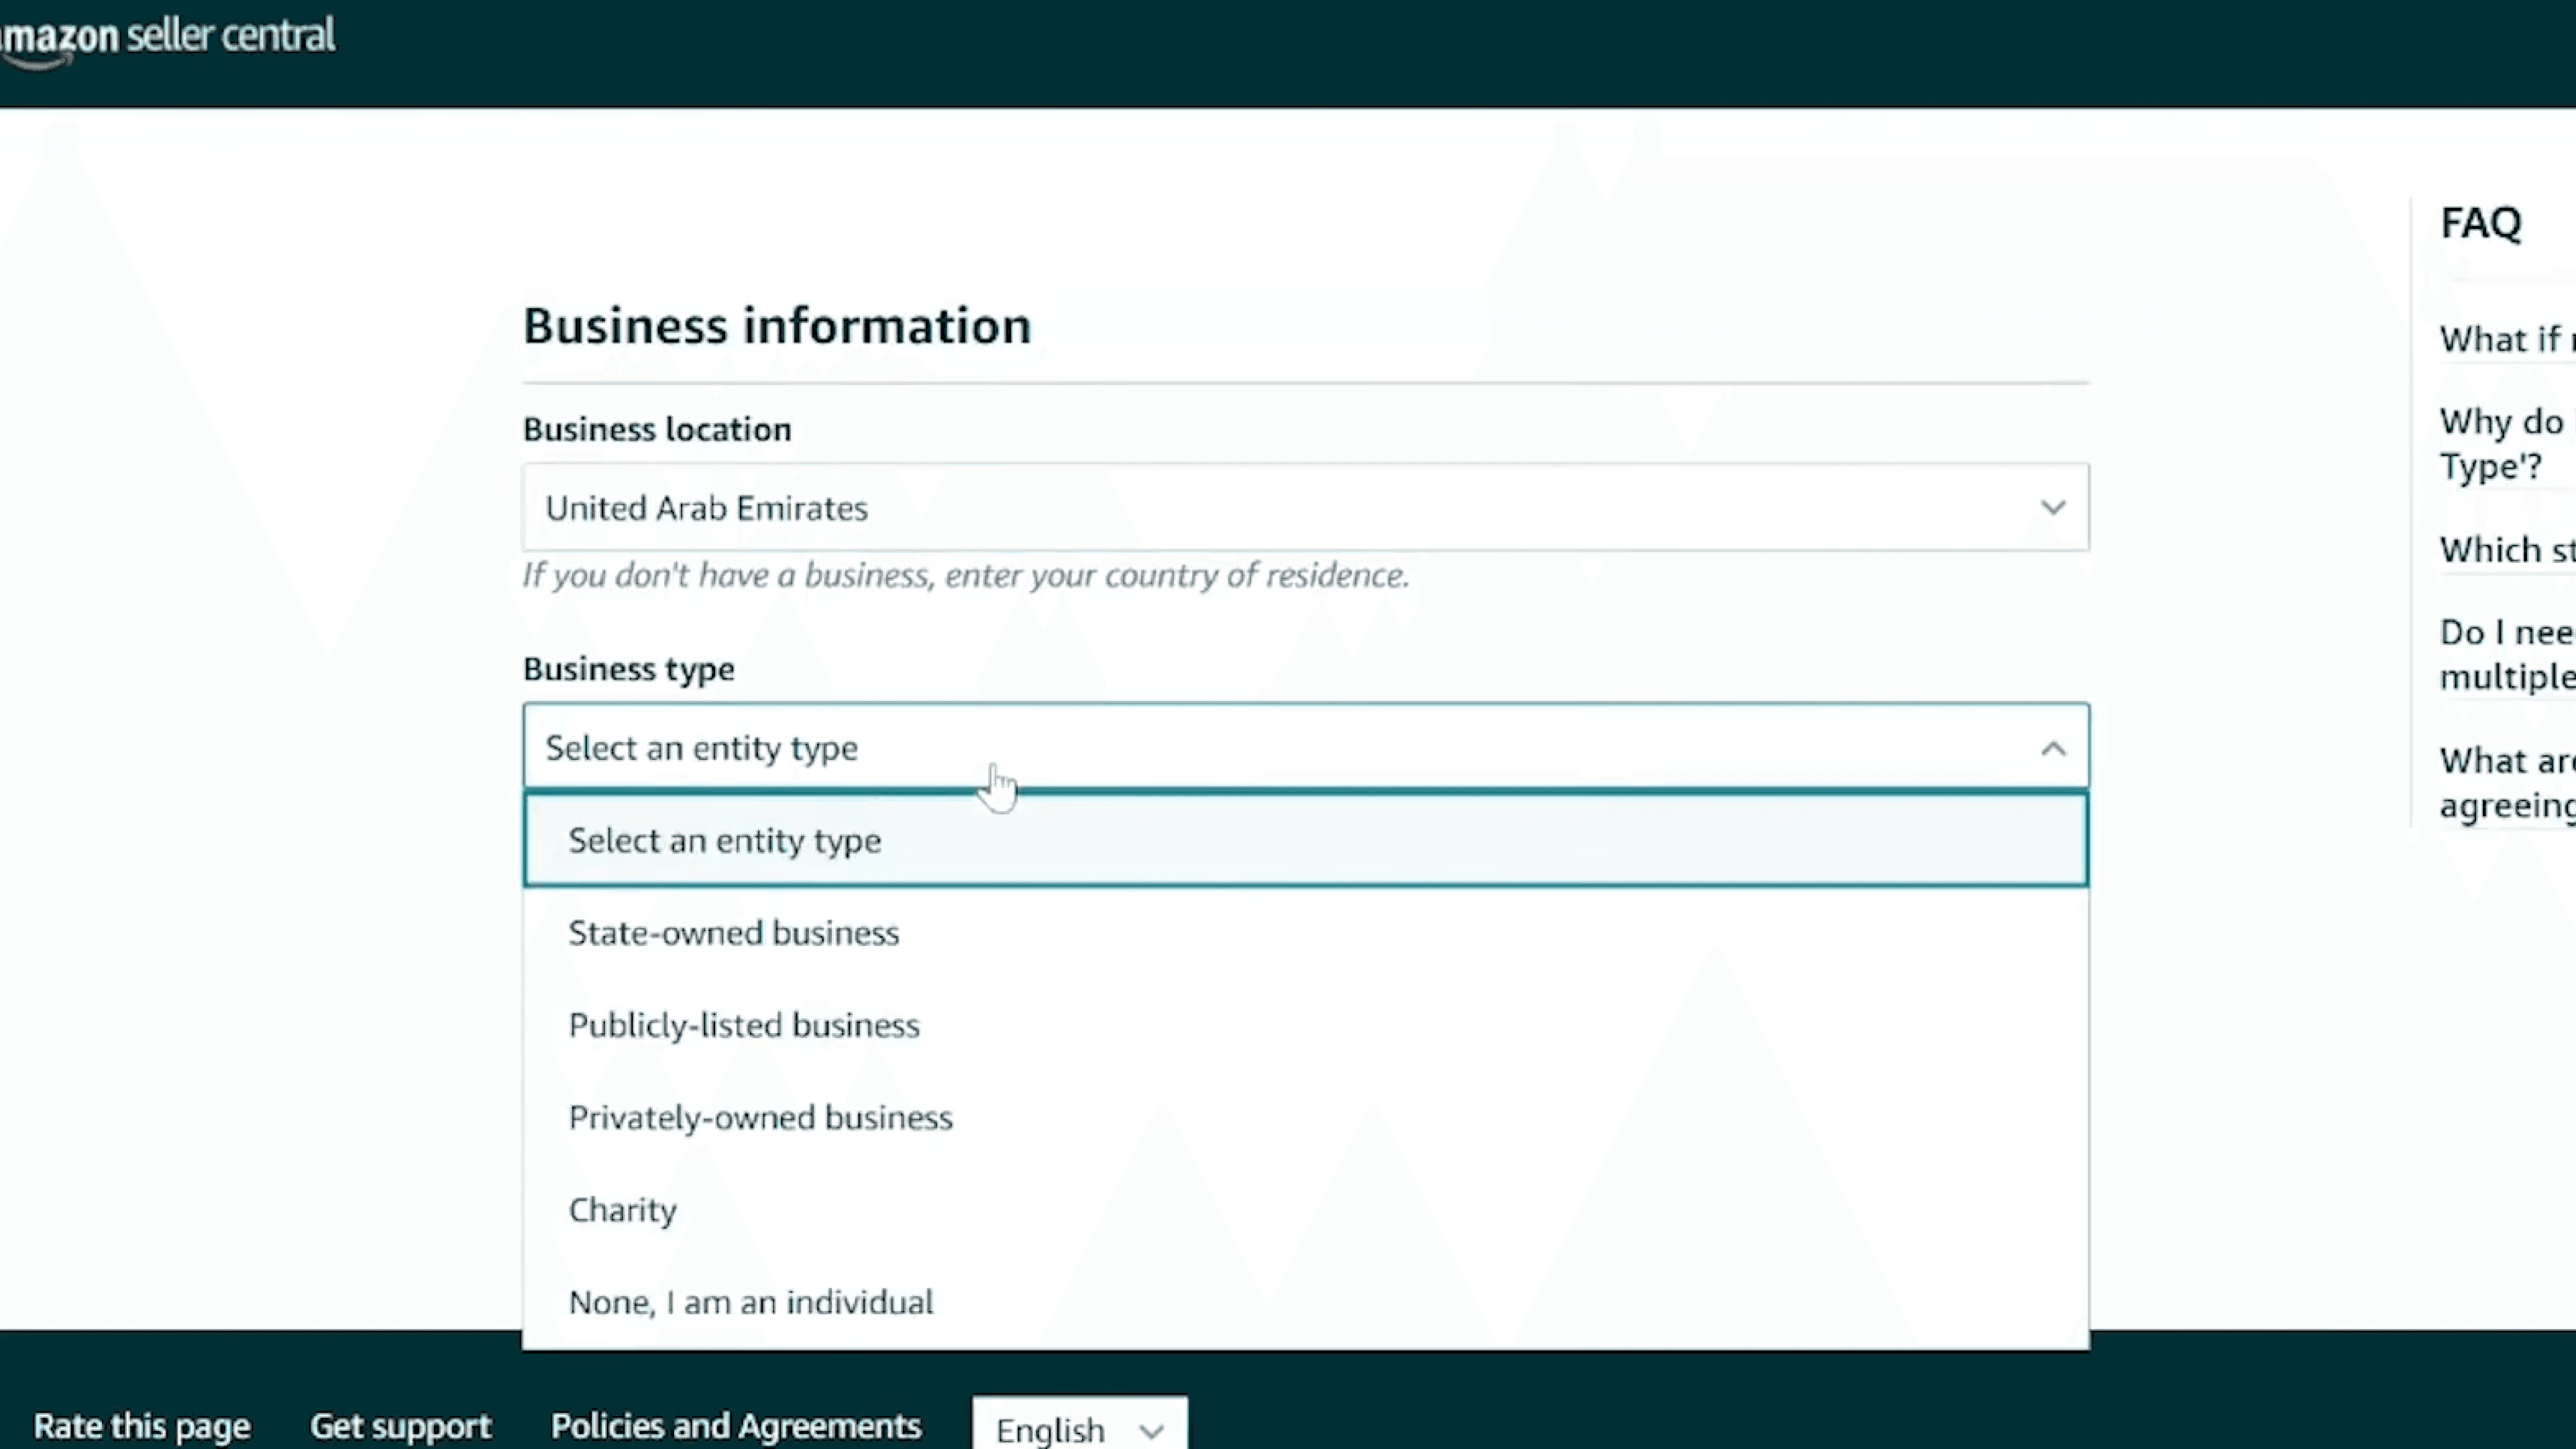Image resolution: width=2576 pixels, height=1449 pixels.
Task: Choose Privately-owned business entity type
Action: 760,1117
